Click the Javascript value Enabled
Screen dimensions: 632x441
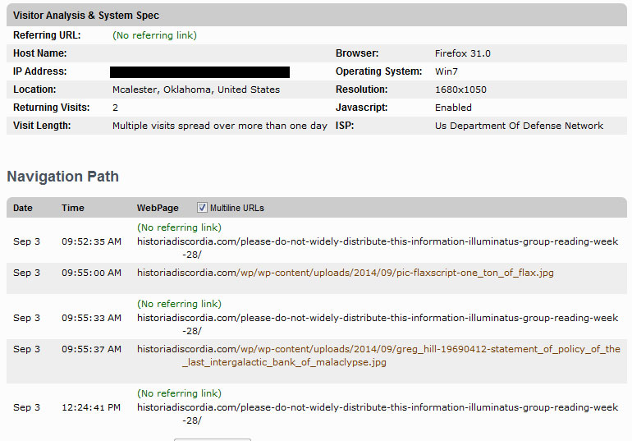pyautogui.click(x=453, y=108)
